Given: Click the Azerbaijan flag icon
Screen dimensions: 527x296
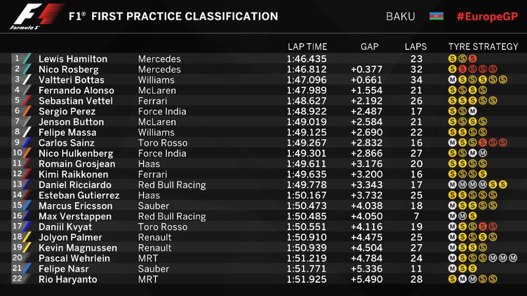Looking at the screenshot, I should click(436, 16).
